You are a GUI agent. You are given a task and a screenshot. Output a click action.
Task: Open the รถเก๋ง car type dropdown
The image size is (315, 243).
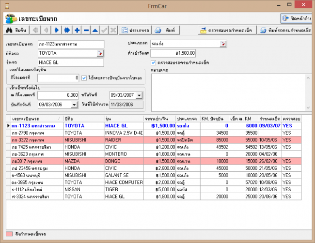click(x=223, y=44)
